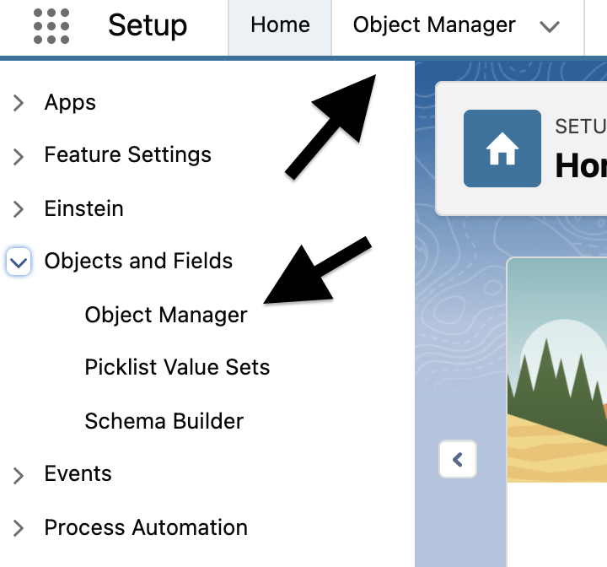Image resolution: width=607 pixels, height=567 pixels.
Task: Click the landscape trees illustration card
Action: [x=556, y=370]
